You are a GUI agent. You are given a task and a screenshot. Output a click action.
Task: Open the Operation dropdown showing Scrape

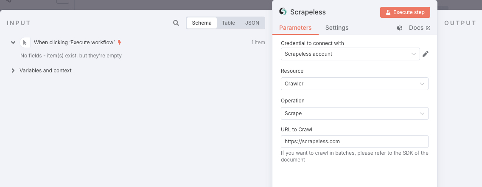click(x=354, y=113)
